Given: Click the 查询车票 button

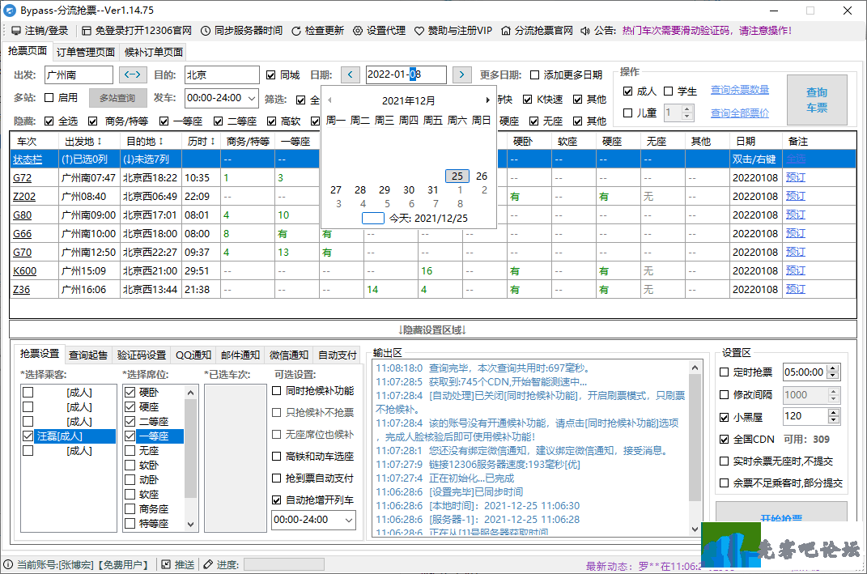Looking at the screenshot, I should pyautogui.click(x=817, y=100).
